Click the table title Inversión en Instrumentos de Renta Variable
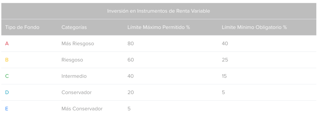 click(159, 11)
